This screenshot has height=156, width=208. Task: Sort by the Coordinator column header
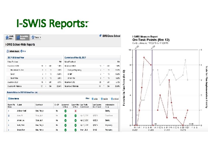[39, 105]
